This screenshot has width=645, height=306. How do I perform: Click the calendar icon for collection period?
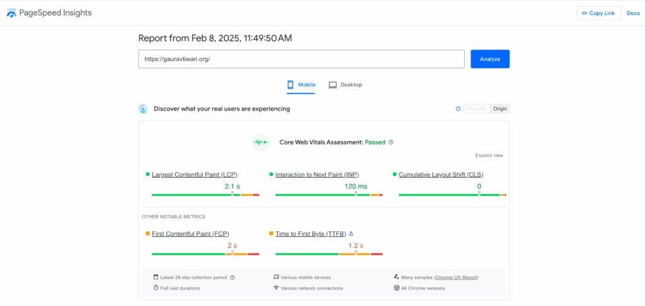tap(156, 277)
